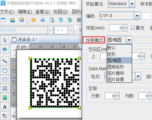
Task: Click the database with green check icon
Action: 70,20
